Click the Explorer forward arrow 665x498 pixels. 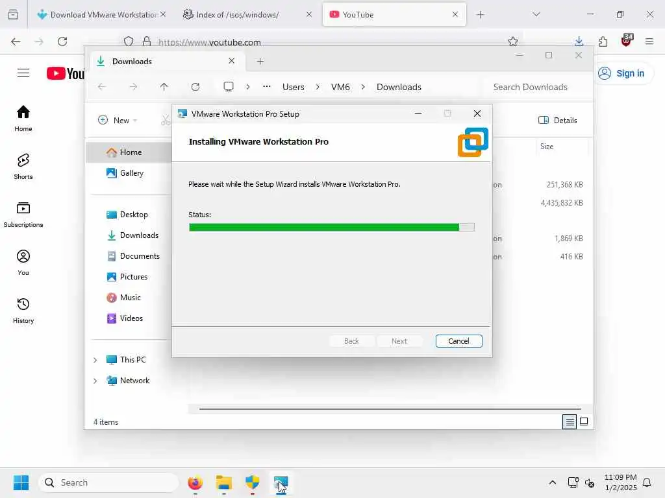pos(133,87)
